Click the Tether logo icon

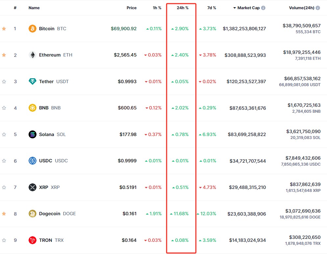[32, 81]
